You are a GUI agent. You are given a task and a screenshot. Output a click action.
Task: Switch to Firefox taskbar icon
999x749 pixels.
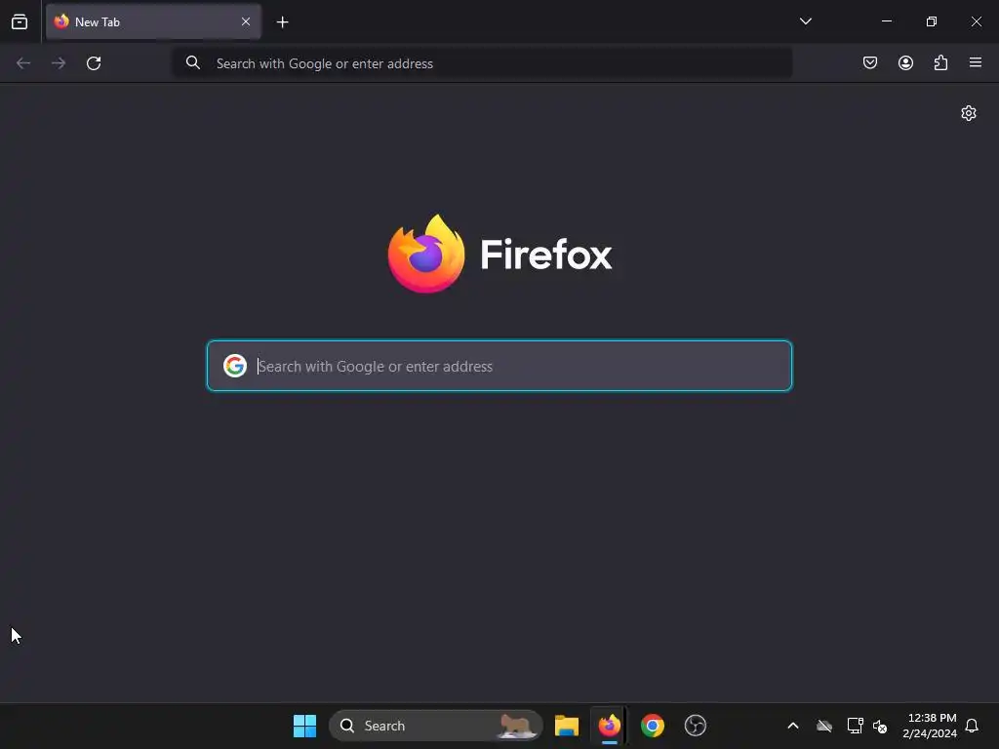(x=609, y=726)
